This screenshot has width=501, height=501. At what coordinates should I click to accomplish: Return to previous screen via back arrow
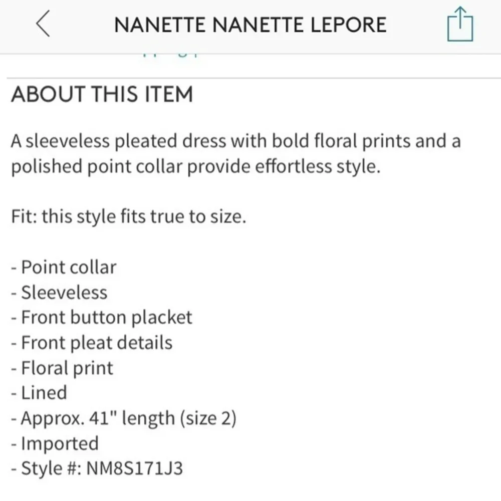point(43,24)
